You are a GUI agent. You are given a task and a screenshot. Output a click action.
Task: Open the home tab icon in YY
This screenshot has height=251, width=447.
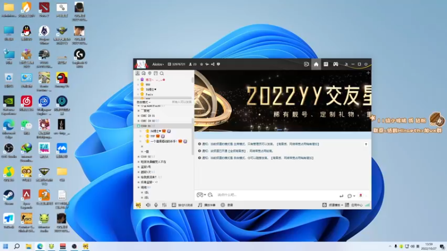point(316,64)
